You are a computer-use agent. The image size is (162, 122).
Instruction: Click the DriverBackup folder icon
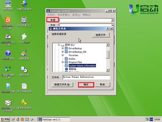tap(66, 48)
